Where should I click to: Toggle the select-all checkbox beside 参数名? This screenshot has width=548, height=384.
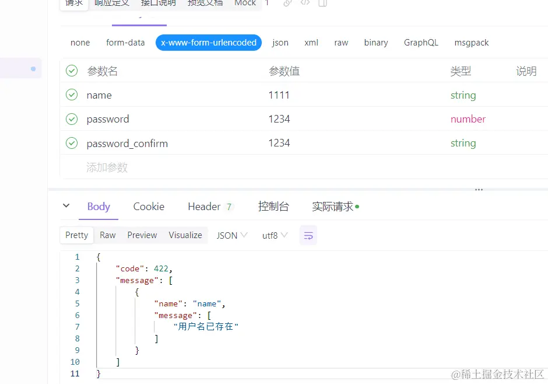[72, 71]
